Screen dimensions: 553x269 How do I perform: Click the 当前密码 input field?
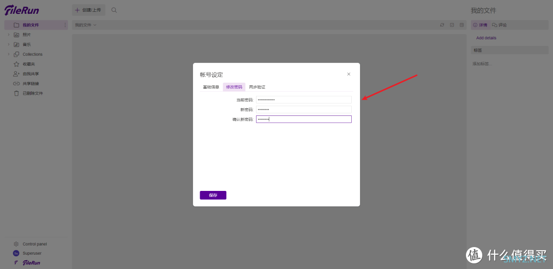pos(304,100)
